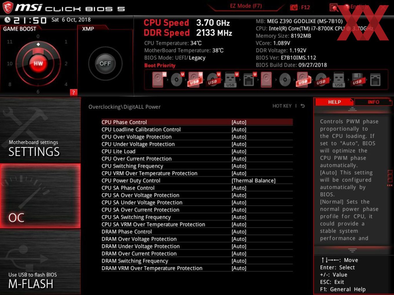Image resolution: width=394 pixels, height=295 pixels.
Task: Open the SETTINGS motherboard settings section
Action: point(40,130)
